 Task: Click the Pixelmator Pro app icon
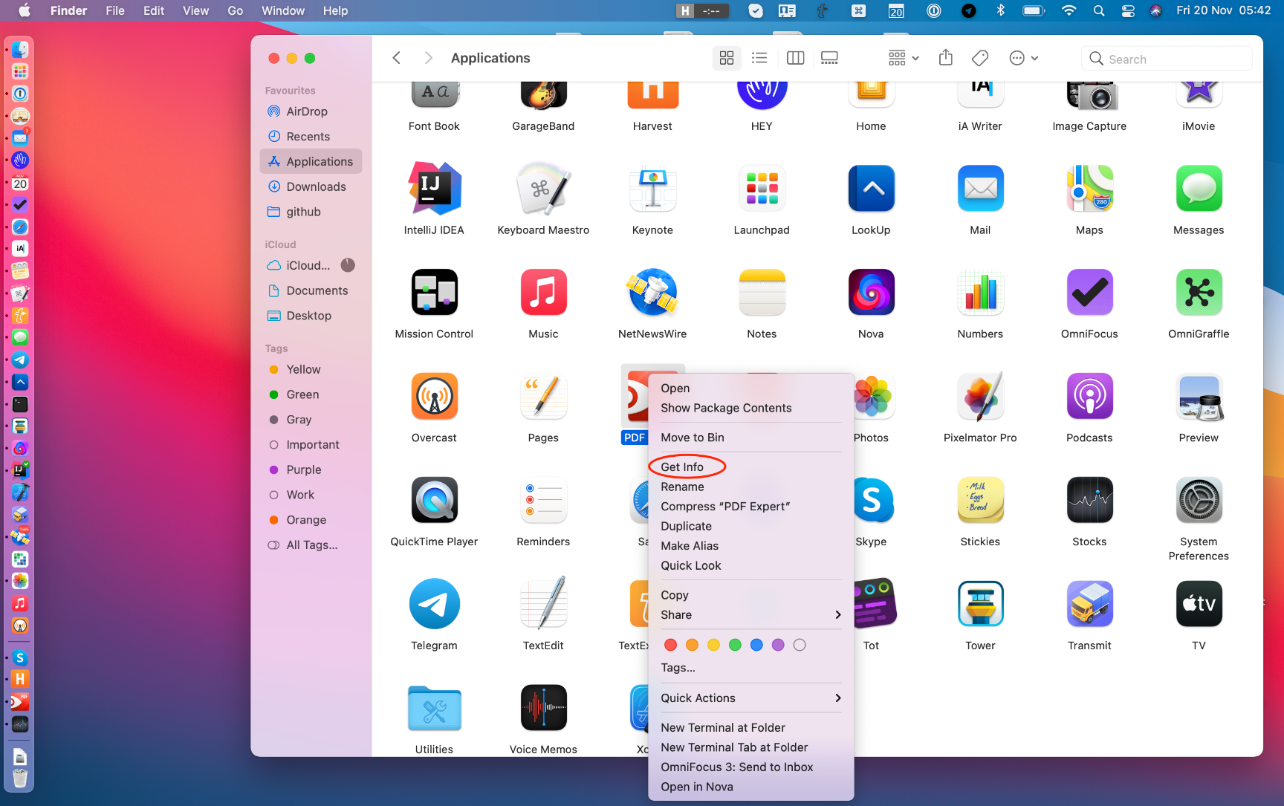coord(980,397)
